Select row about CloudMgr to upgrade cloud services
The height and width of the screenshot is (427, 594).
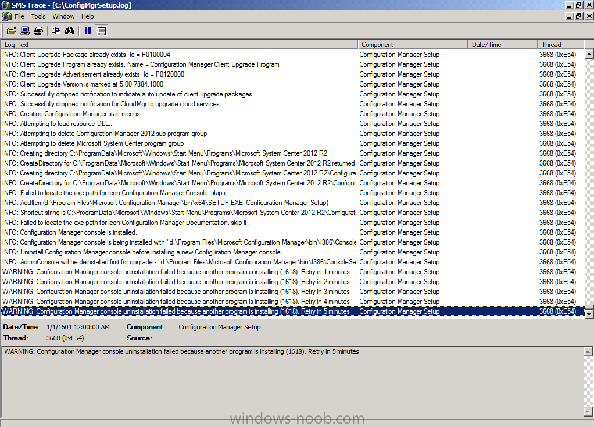tap(292, 104)
